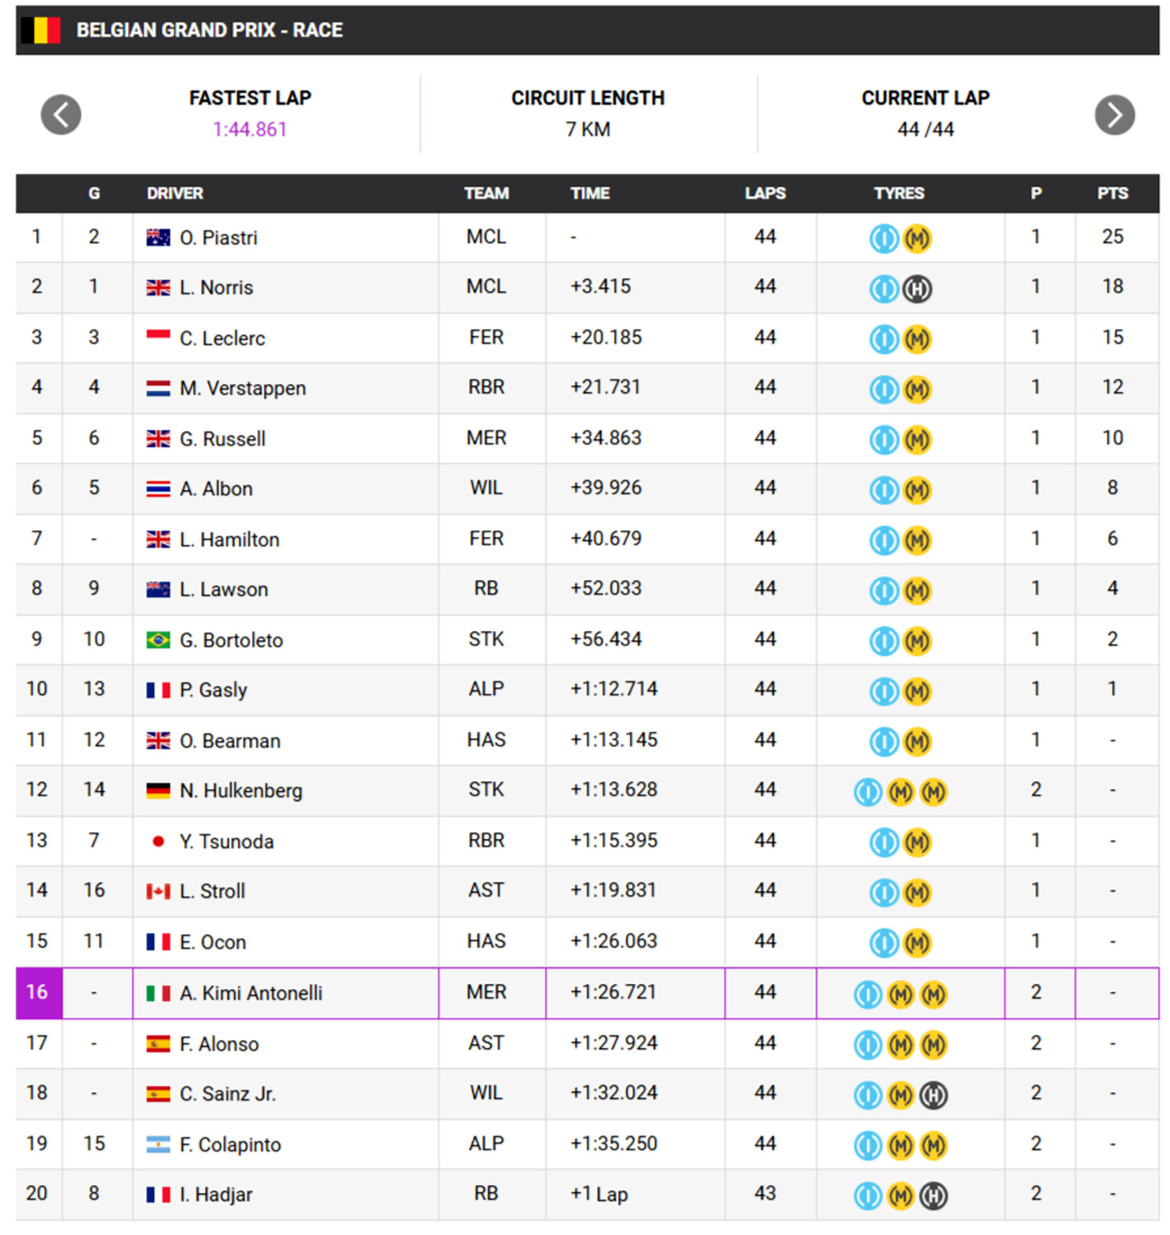1170x1235 pixels.
Task: Select the L. Hamilton driver name
Action: [x=229, y=539]
